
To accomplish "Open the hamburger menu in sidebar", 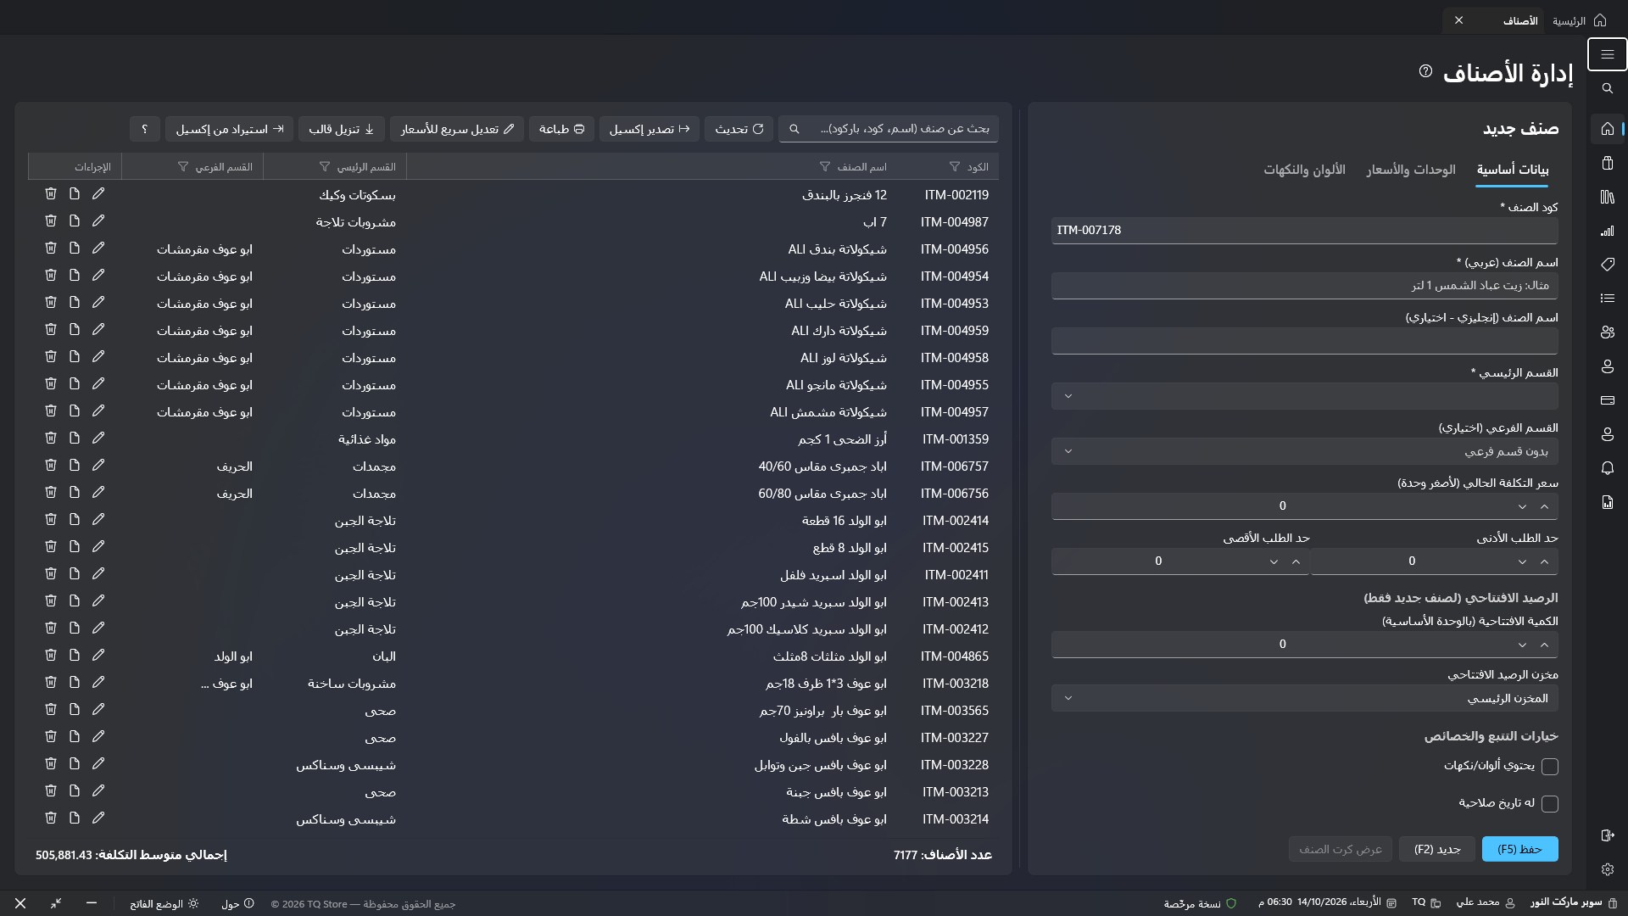I will 1607,54.
